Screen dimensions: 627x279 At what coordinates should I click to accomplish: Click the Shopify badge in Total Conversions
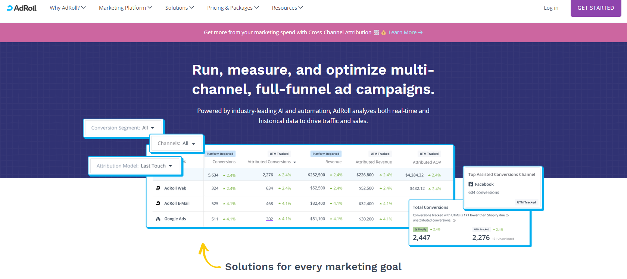click(x=421, y=229)
